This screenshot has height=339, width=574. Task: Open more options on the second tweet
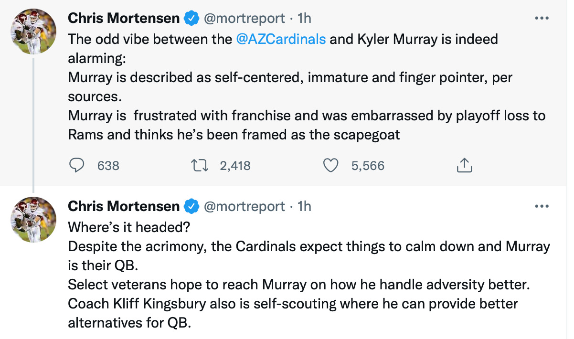click(542, 206)
